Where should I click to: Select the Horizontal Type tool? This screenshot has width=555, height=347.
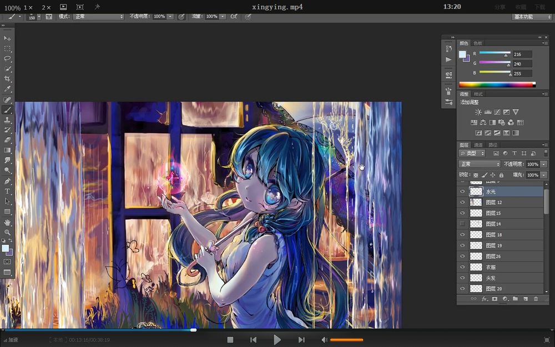pos(7,191)
